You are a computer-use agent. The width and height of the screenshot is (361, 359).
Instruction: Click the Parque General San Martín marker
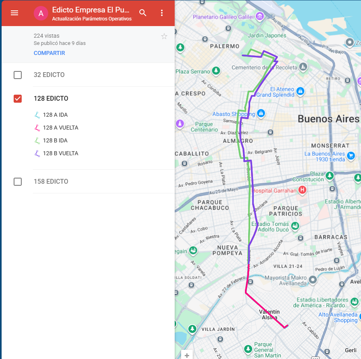click(248, 349)
